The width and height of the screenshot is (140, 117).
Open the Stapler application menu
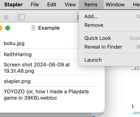[13, 5]
